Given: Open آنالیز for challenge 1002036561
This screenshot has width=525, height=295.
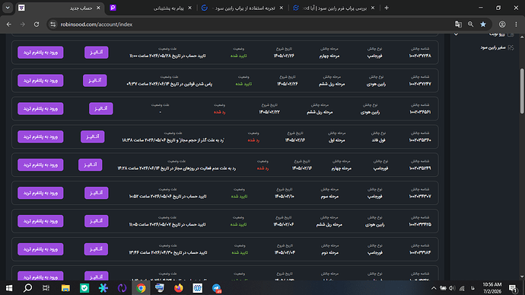Looking at the screenshot, I should (100, 108).
